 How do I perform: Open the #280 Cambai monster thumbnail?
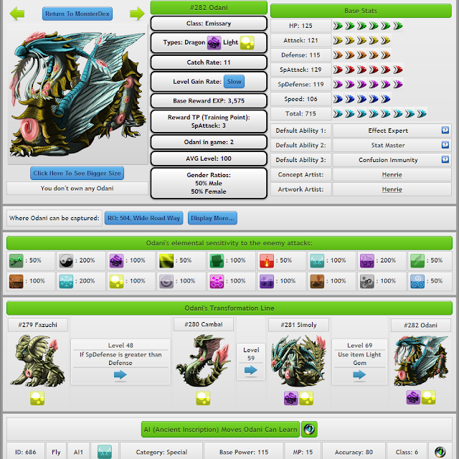click(x=203, y=361)
